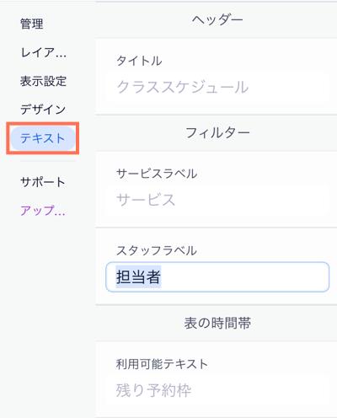The width and height of the screenshot is (337, 418).
Task: Click the ヘッダー section heading
Action: [x=217, y=20]
